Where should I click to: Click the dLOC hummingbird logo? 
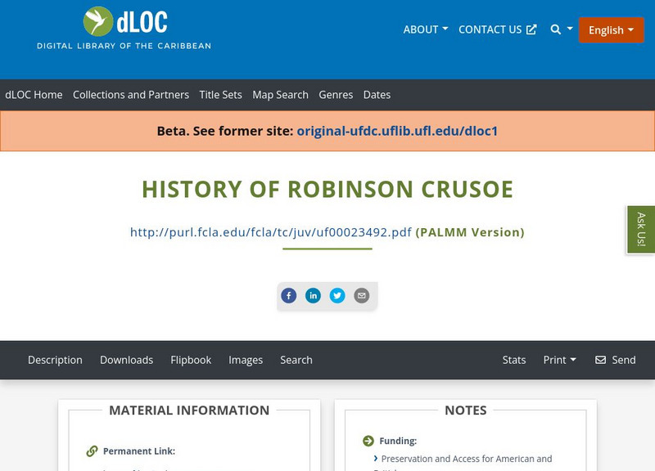[x=95, y=19]
